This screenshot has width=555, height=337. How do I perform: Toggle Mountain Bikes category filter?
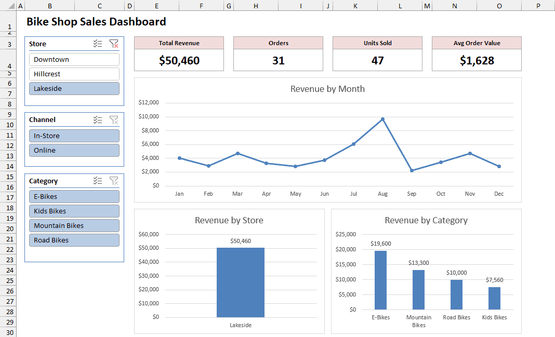tap(74, 225)
